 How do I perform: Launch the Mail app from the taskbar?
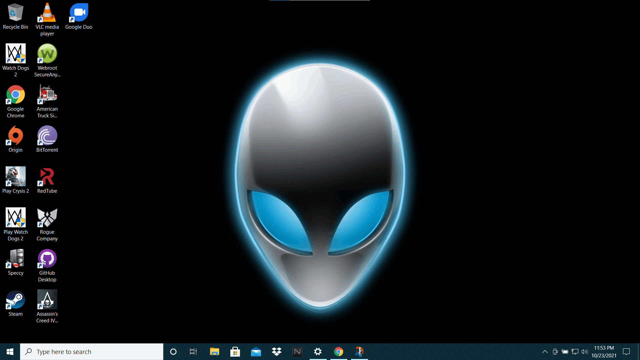256,351
